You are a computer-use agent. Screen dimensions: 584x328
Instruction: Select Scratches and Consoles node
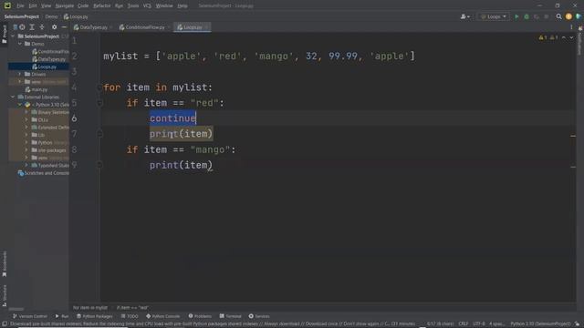click(x=43, y=173)
